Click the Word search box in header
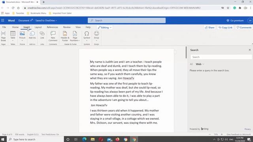The image size is (253, 142). 126,21
